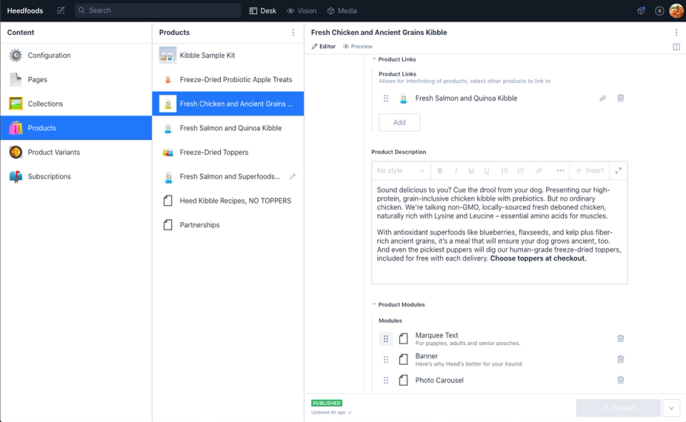Click the Search input field
The width and height of the screenshot is (686, 422).
[158, 11]
